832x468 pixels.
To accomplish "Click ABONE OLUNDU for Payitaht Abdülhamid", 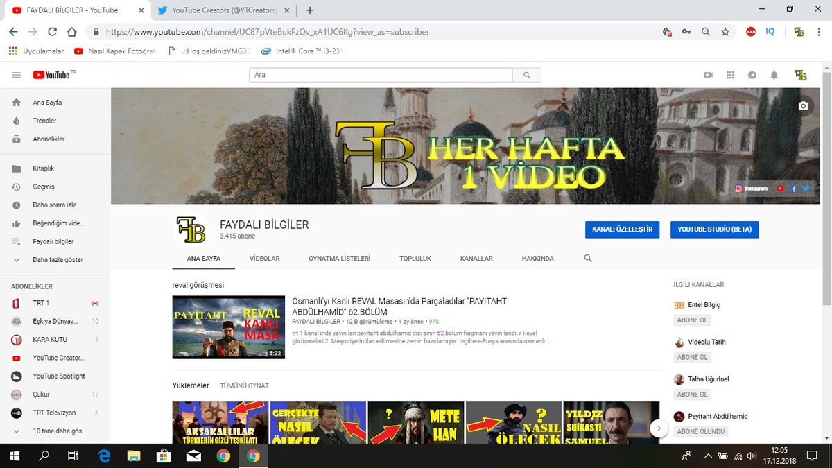I will pos(701,431).
